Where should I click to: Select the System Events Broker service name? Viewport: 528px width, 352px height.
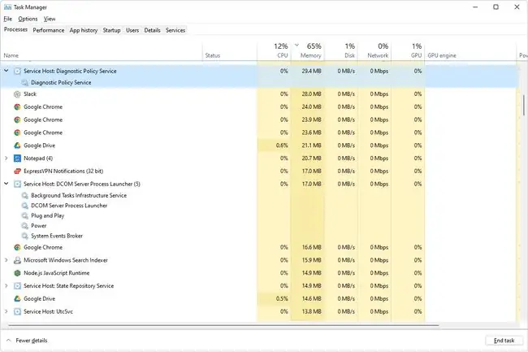pos(57,236)
